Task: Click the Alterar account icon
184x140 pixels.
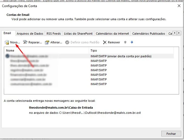Action: pos(47,42)
